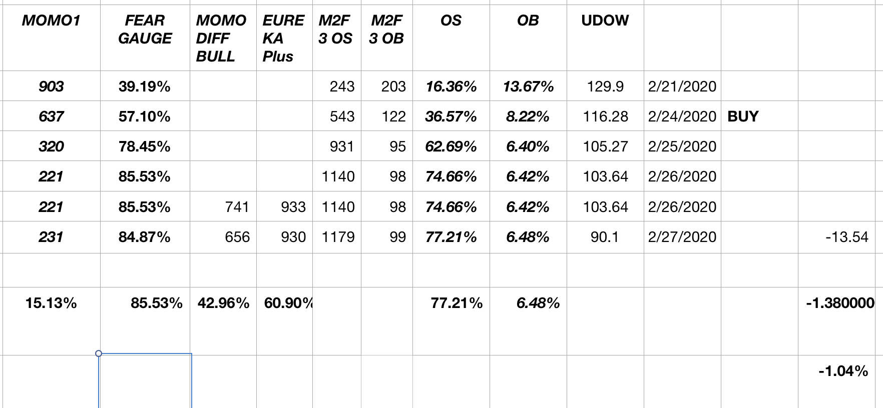Image resolution: width=883 pixels, height=408 pixels.
Task: Grab the selected cell's circular corner handle
Action: (99, 353)
